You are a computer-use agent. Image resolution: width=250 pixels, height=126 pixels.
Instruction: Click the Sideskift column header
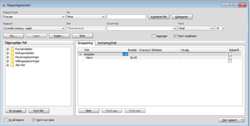click(234, 50)
